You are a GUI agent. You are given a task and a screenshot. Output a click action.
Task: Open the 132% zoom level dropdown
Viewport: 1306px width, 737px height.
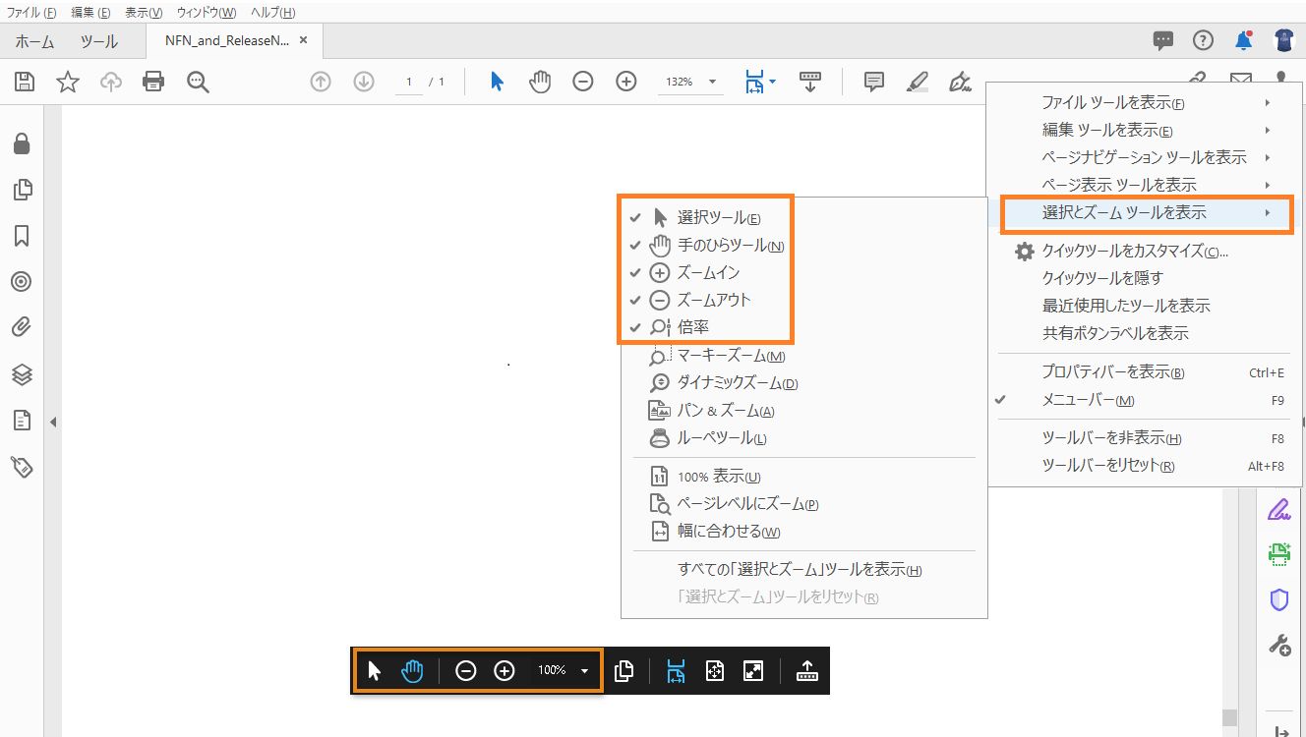point(690,82)
